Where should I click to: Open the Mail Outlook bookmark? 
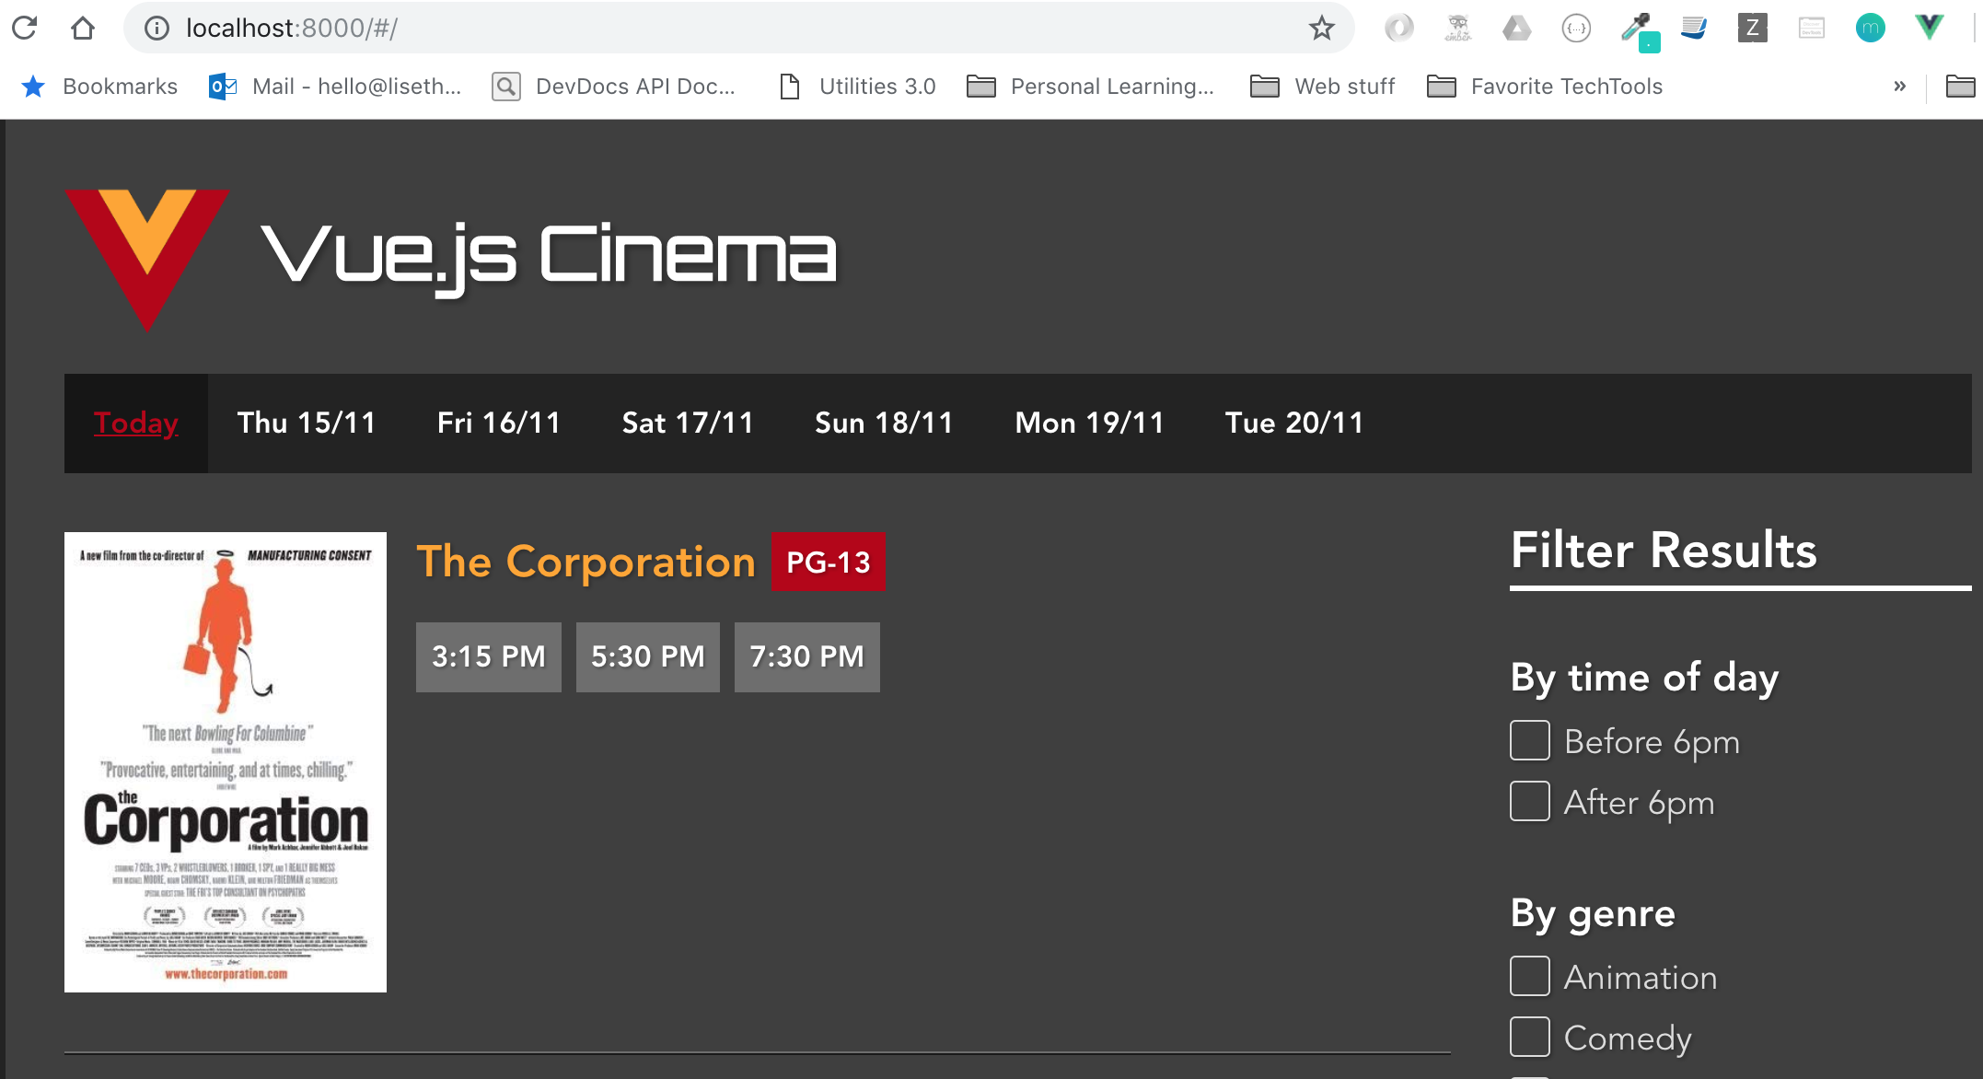[x=336, y=87]
